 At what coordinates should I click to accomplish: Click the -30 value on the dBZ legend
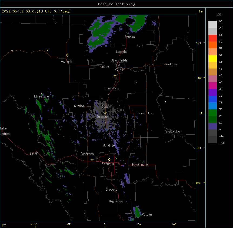pyautogui.click(x=221, y=143)
